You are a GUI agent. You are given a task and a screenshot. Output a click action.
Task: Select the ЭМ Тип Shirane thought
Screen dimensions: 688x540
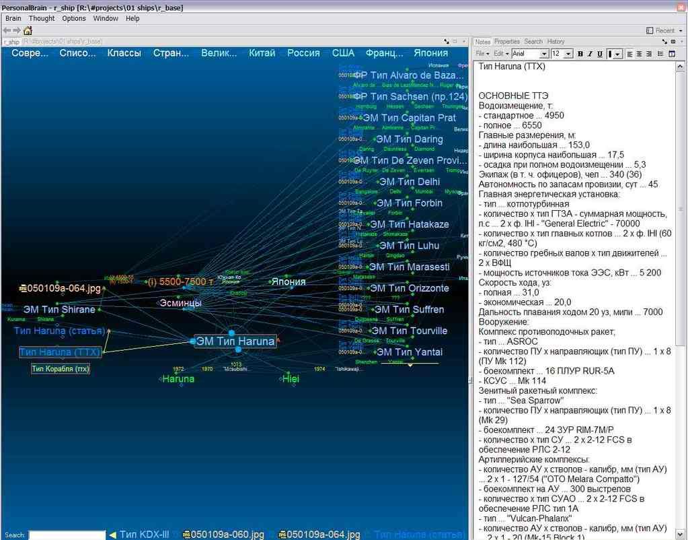coord(59,310)
